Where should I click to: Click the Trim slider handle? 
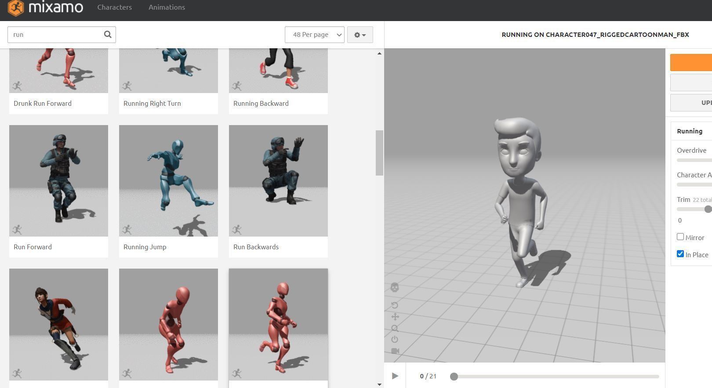[x=708, y=209]
